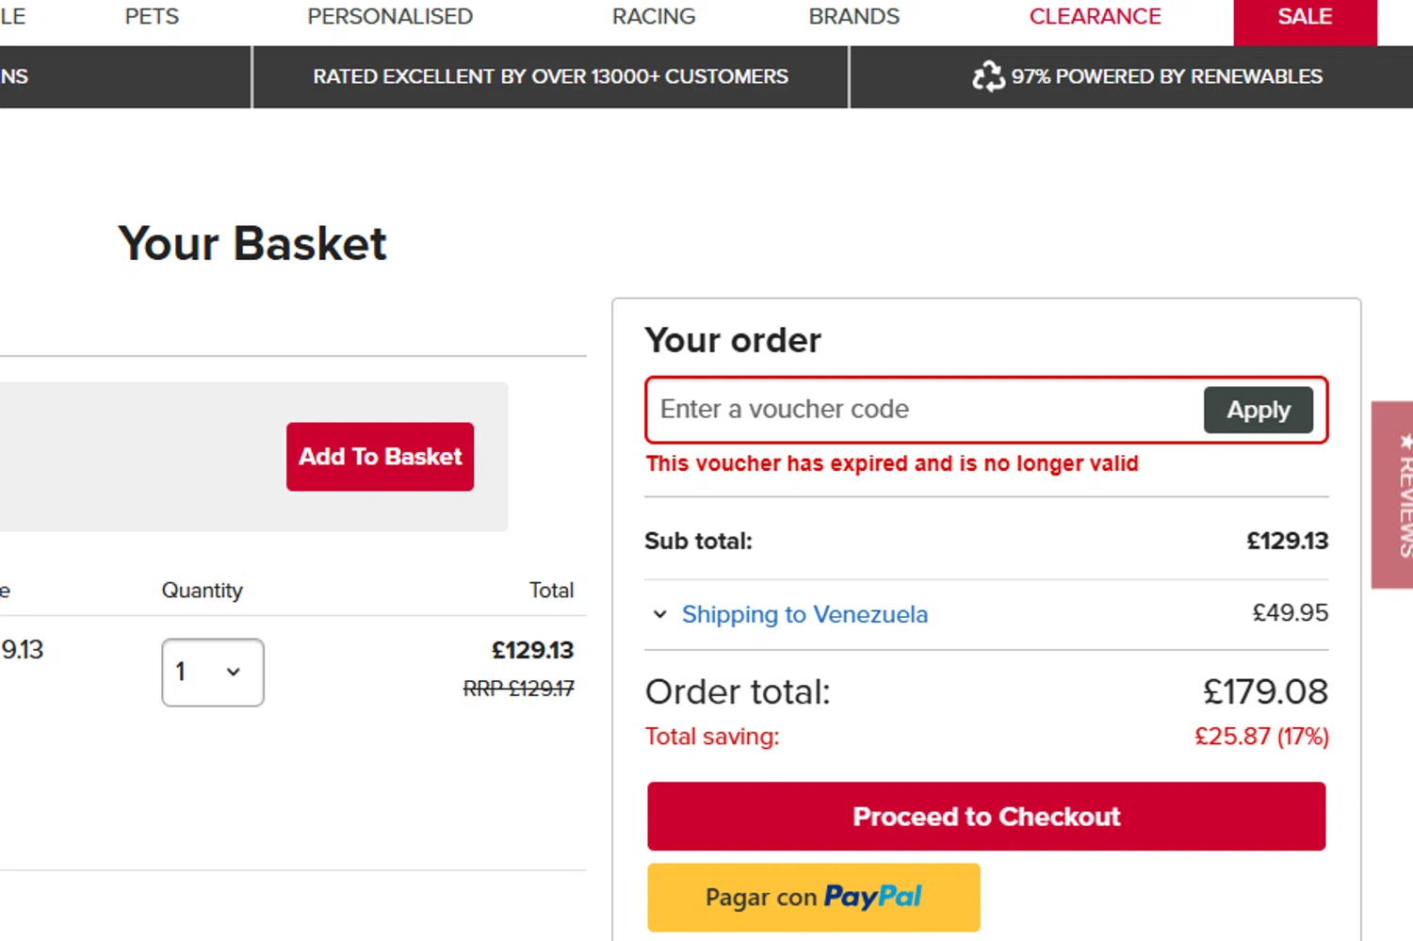Viewport: 1413px width, 941px height.
Task: Focus the voucher code input field
Action: click(923, 410)
